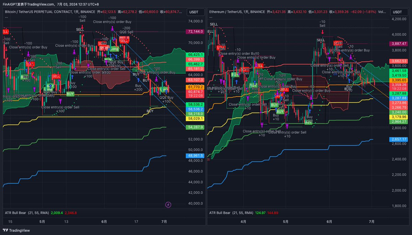Click the 40,000.0 price axis value
This screenshot has height=235, width=412.
[195, 203]
